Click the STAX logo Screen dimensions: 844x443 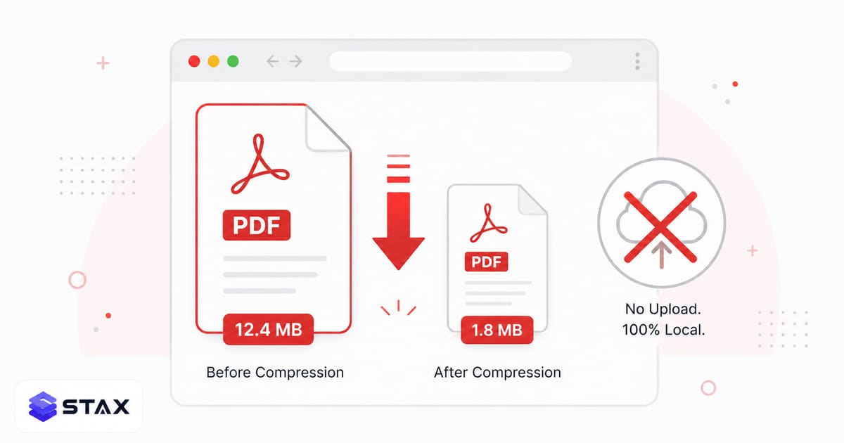79,406
